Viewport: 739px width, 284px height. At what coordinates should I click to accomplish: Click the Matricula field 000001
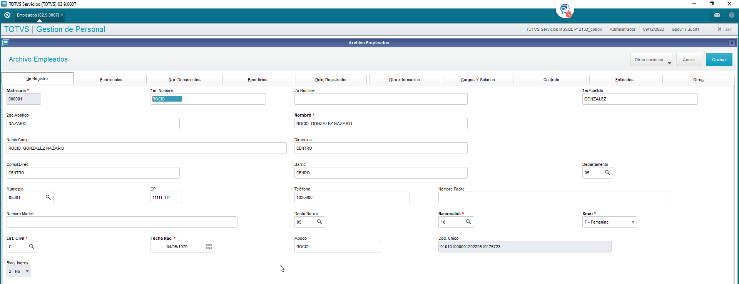(24, 99)
